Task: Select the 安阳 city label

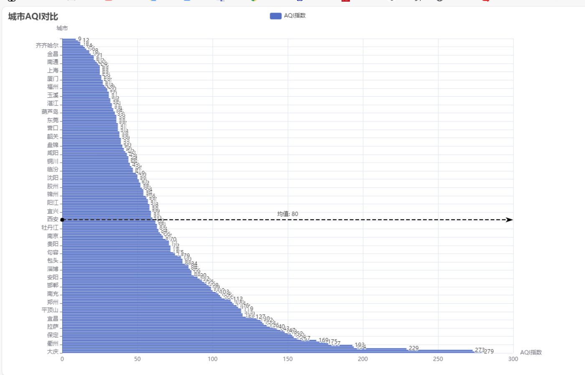Action: (53, 277)
